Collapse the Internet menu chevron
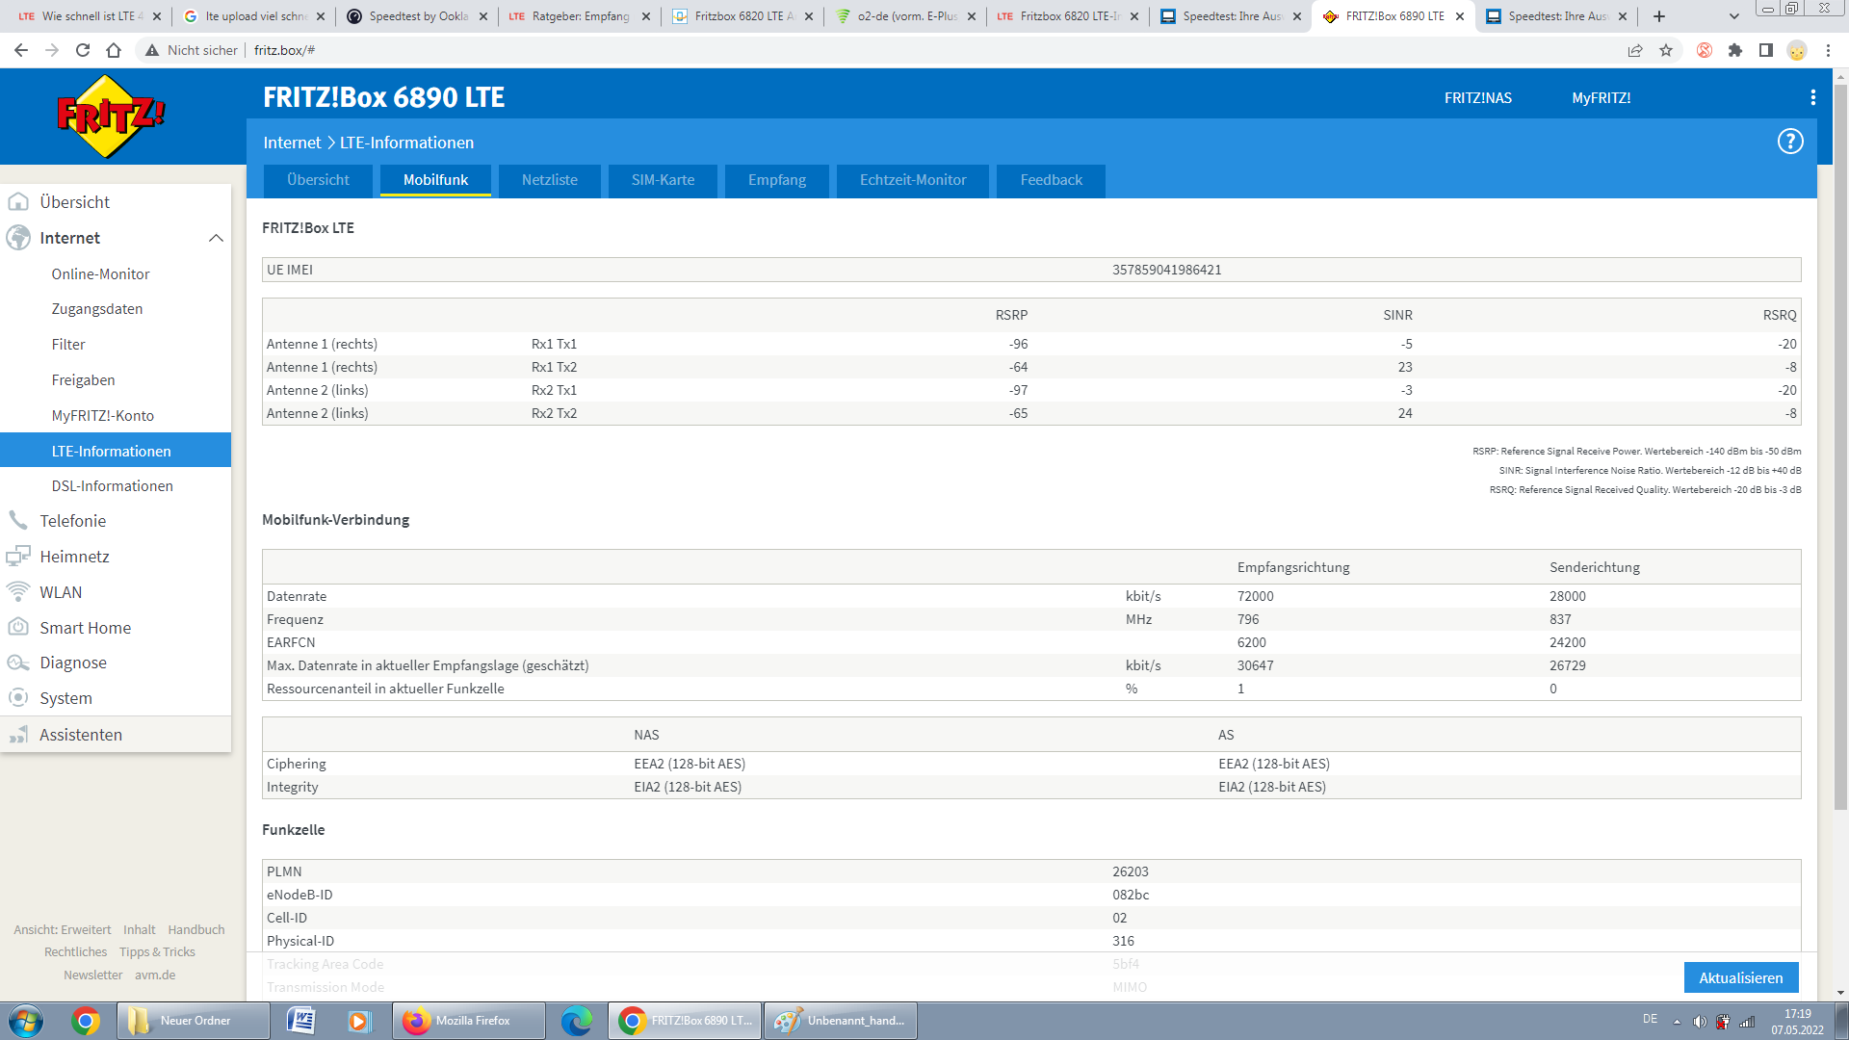The height and width of the screenshot is (1040, 1849). pos(216,238)
